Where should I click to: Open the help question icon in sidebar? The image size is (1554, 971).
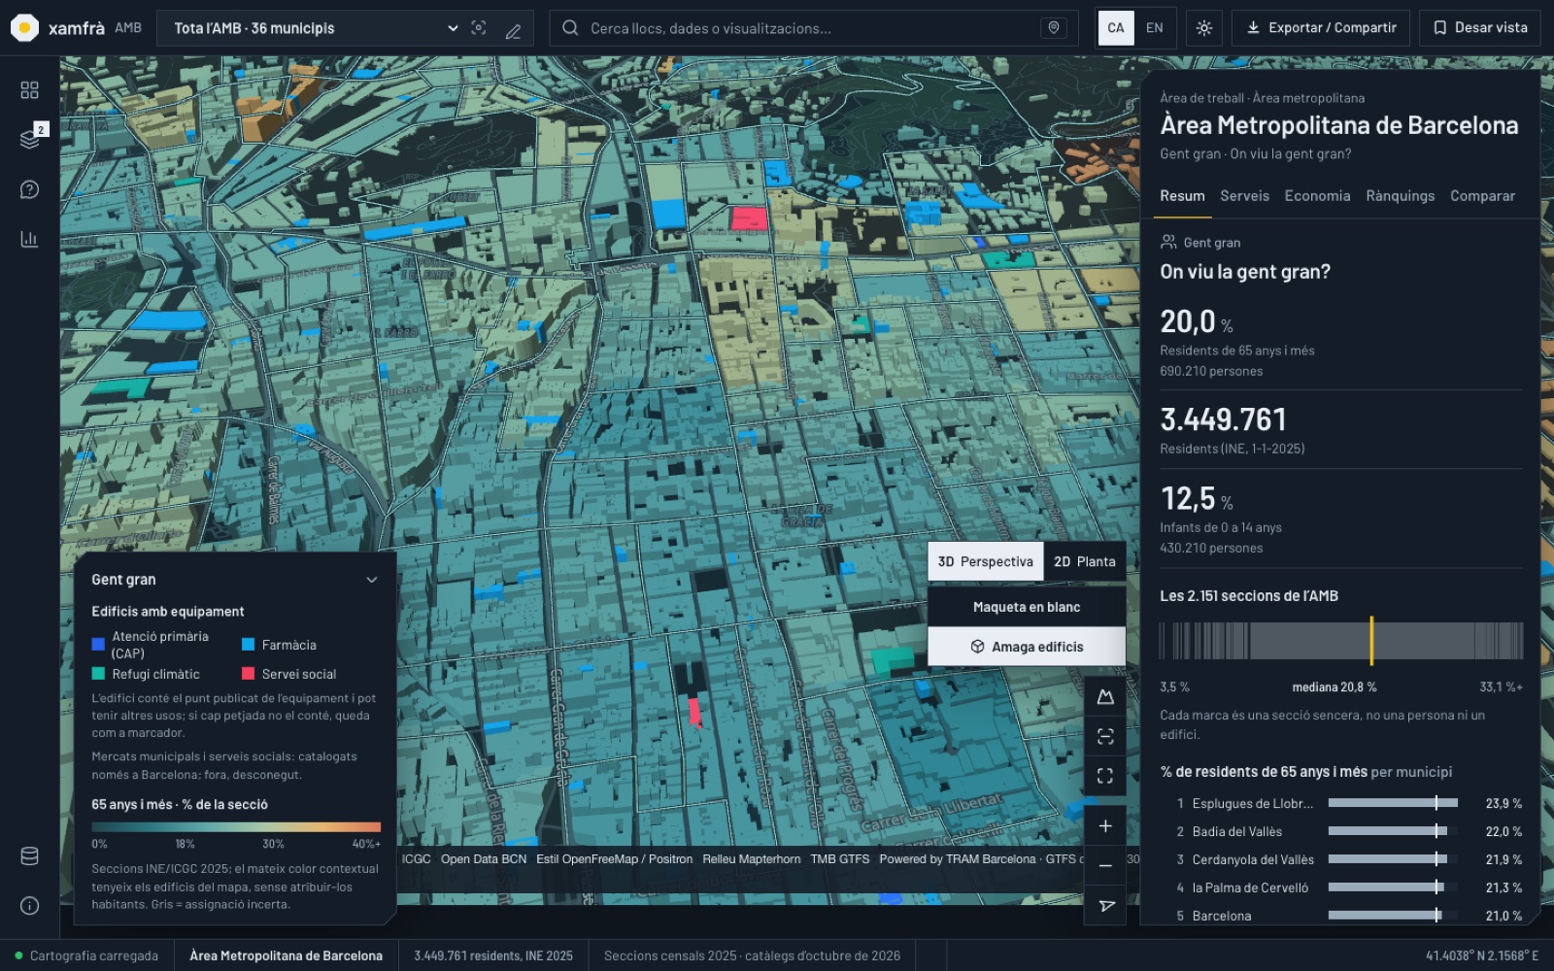click(29, 189)
